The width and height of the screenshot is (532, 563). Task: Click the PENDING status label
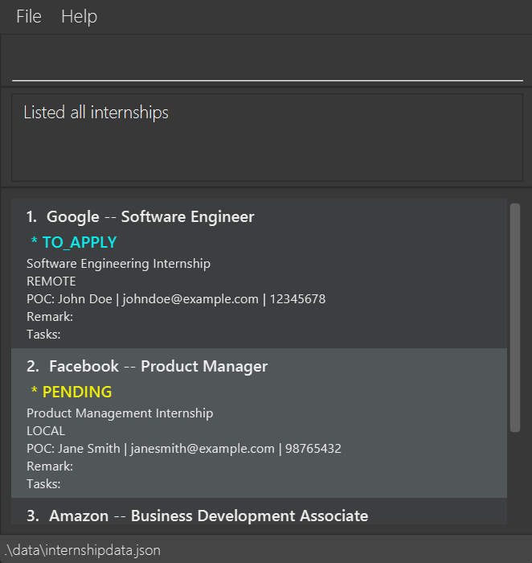click(72, 392)
